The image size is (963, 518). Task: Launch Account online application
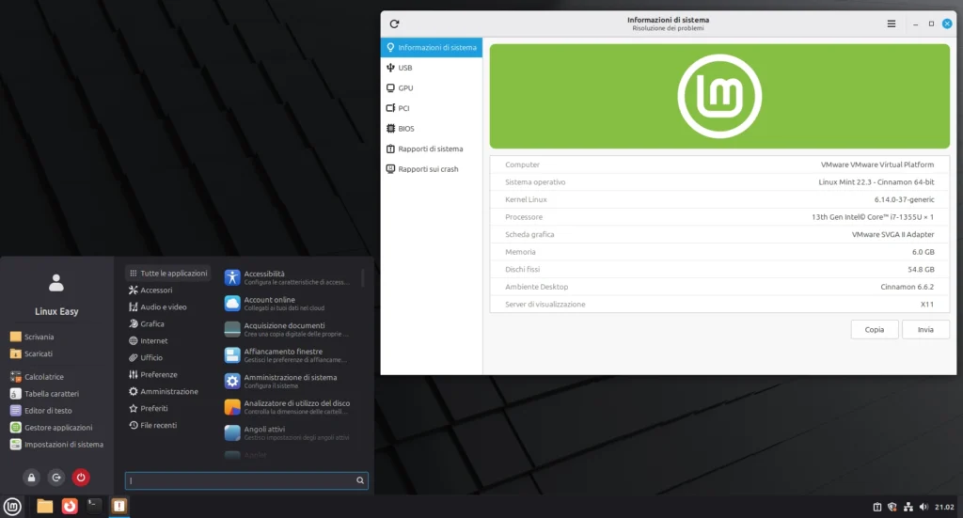tap(290, 304)
